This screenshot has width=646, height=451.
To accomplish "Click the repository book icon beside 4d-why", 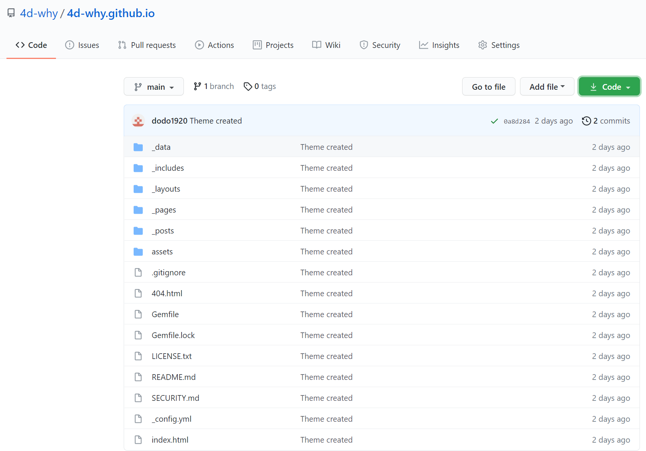I will click(11, 13).
